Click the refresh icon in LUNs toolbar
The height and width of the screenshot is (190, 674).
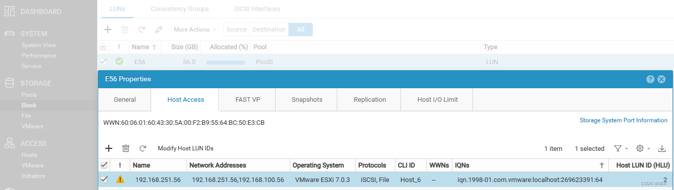click(x=142, y=30)
